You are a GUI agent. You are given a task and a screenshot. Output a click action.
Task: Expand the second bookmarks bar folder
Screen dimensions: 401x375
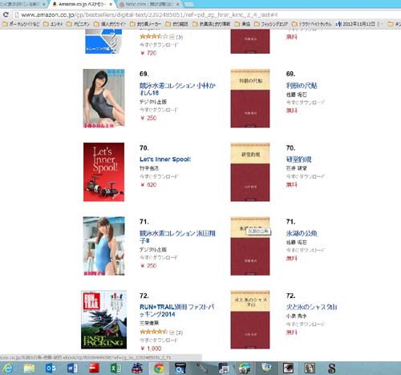click(53, 24)
